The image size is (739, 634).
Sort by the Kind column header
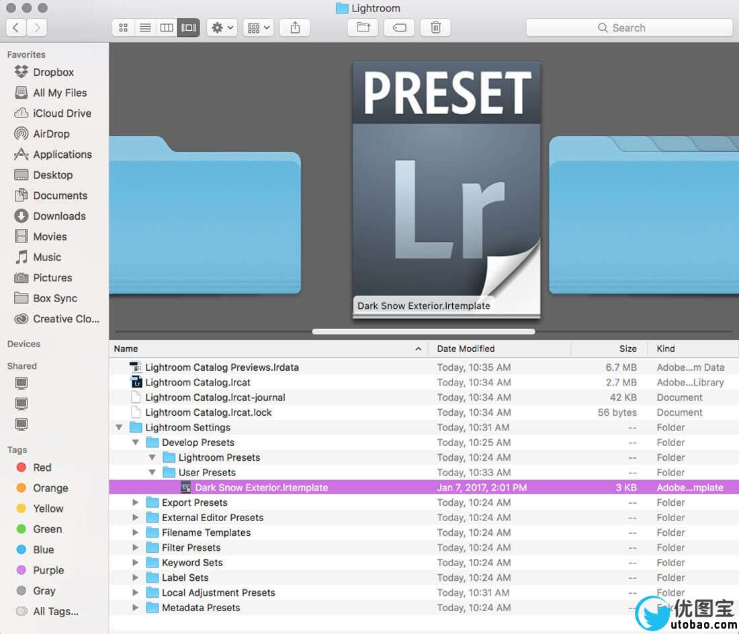(x=693, y=349)
